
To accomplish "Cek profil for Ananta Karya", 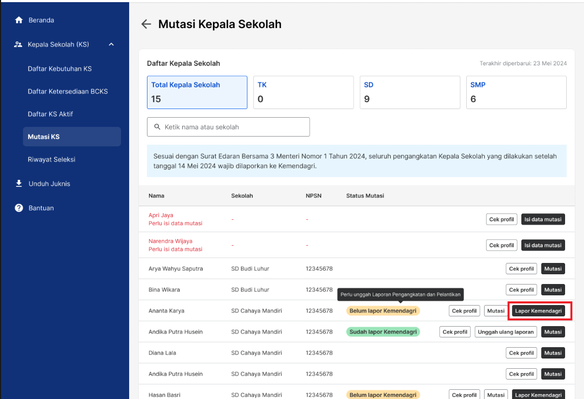I will 465,311.
